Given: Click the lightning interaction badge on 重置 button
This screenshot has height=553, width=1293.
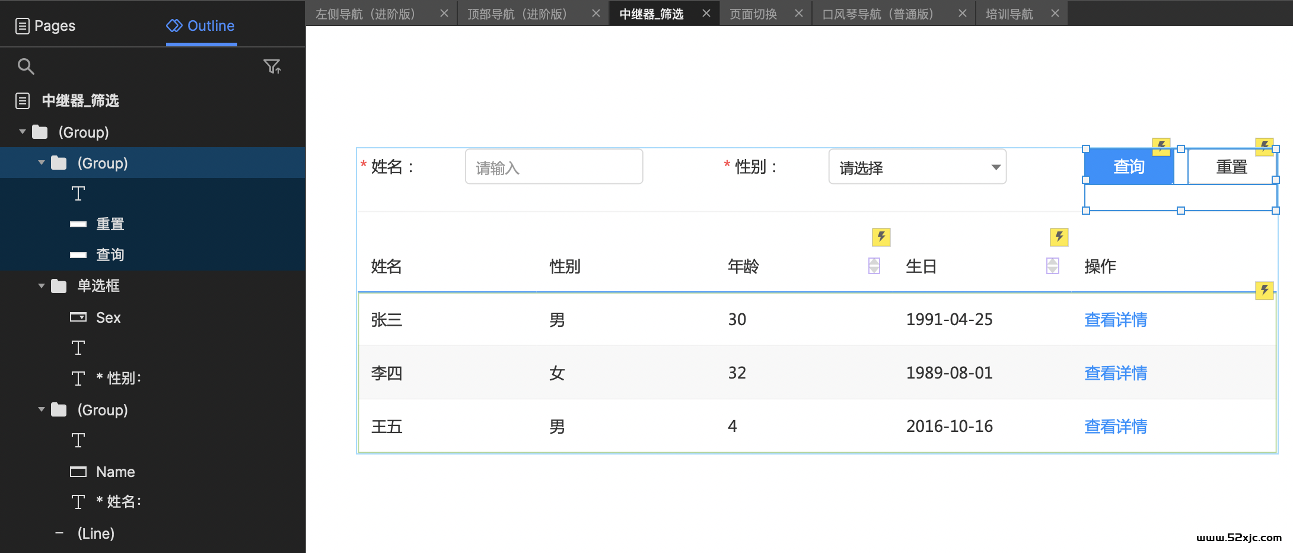Looking at the screenshot, I should click(1264, 145).
